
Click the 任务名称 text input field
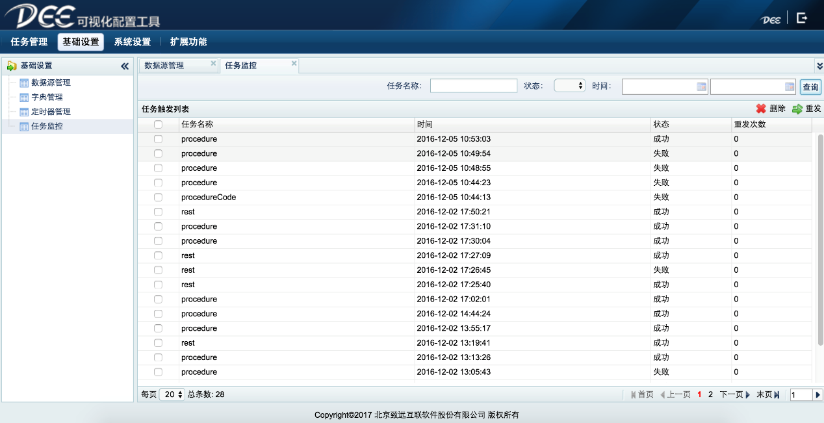coord(474,86)
